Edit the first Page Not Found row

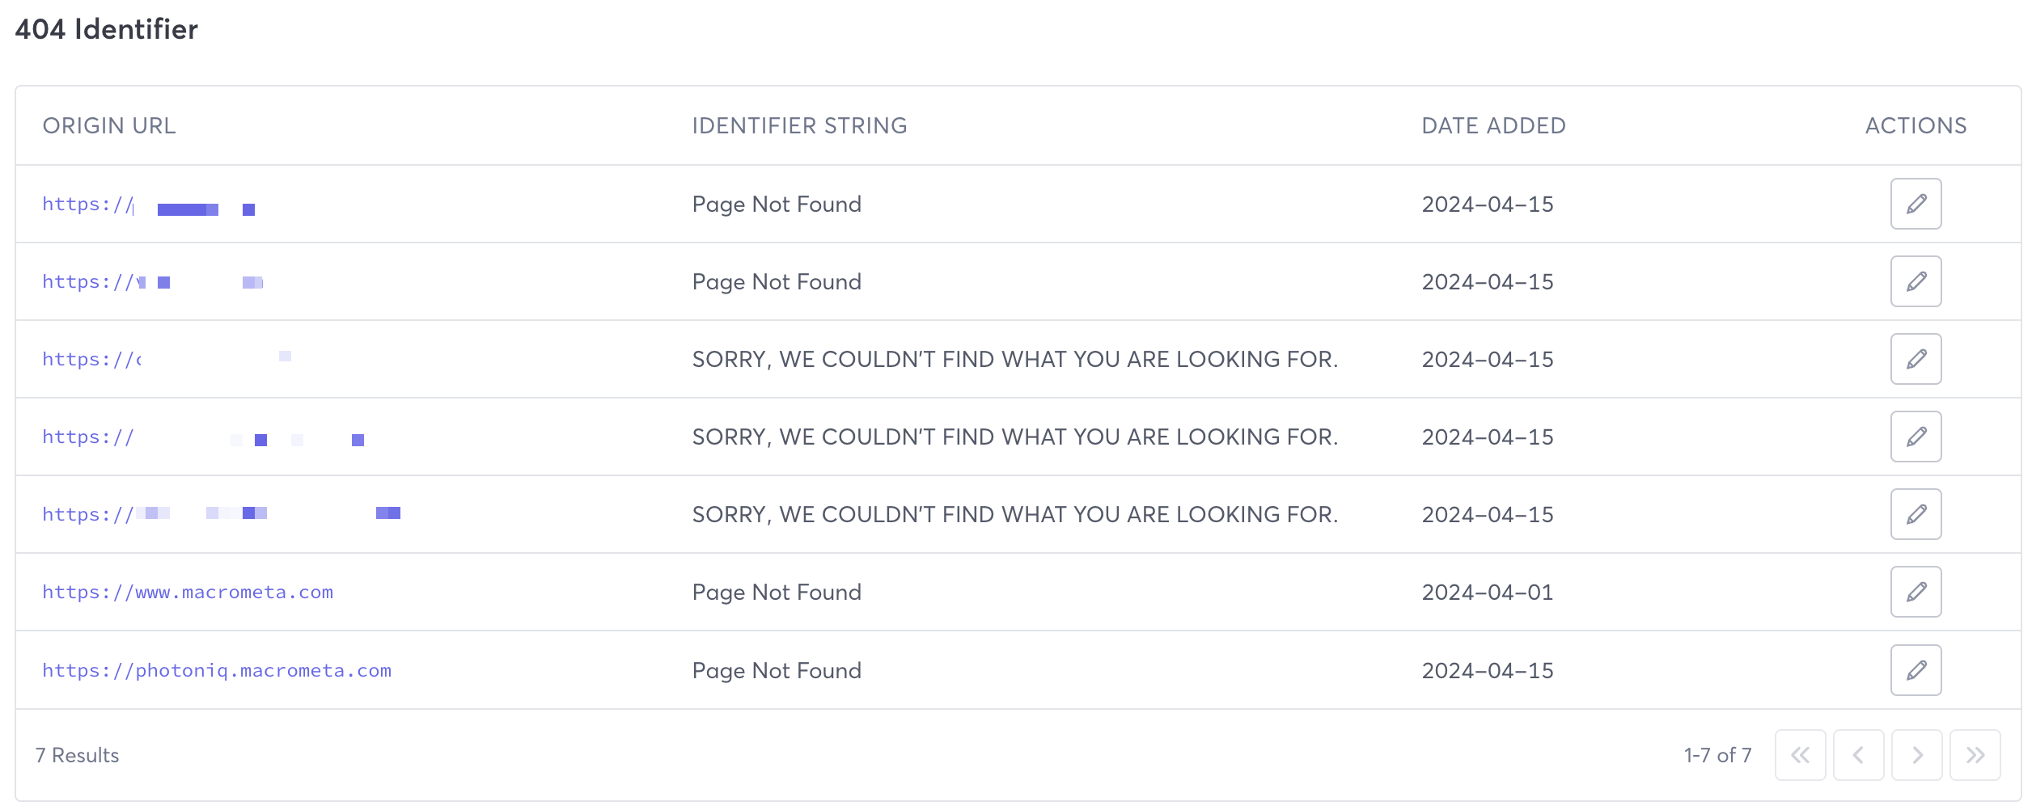coord(1916,203)
